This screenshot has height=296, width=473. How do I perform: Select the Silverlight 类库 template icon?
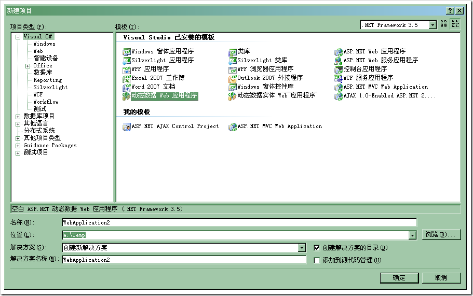click(232, 61)
